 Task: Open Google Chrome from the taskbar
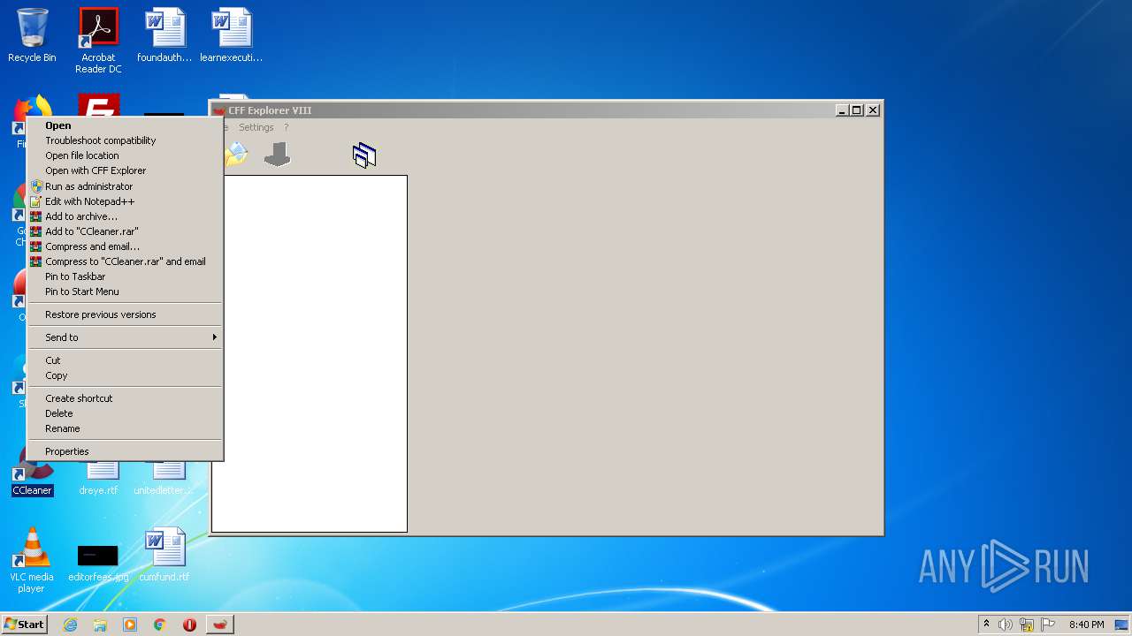(x=160, y=625)
